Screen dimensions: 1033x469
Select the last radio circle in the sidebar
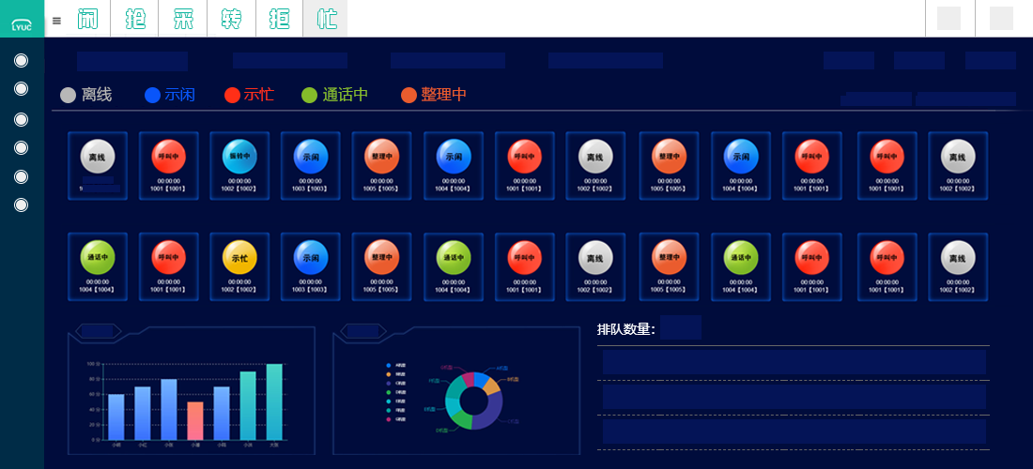tap(22, 204)
